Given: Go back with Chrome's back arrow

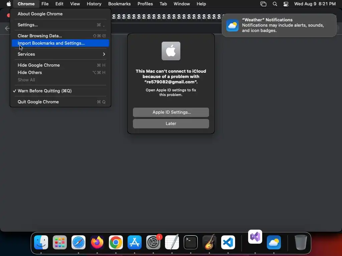Looking at the screenshot, I should 7,28.
